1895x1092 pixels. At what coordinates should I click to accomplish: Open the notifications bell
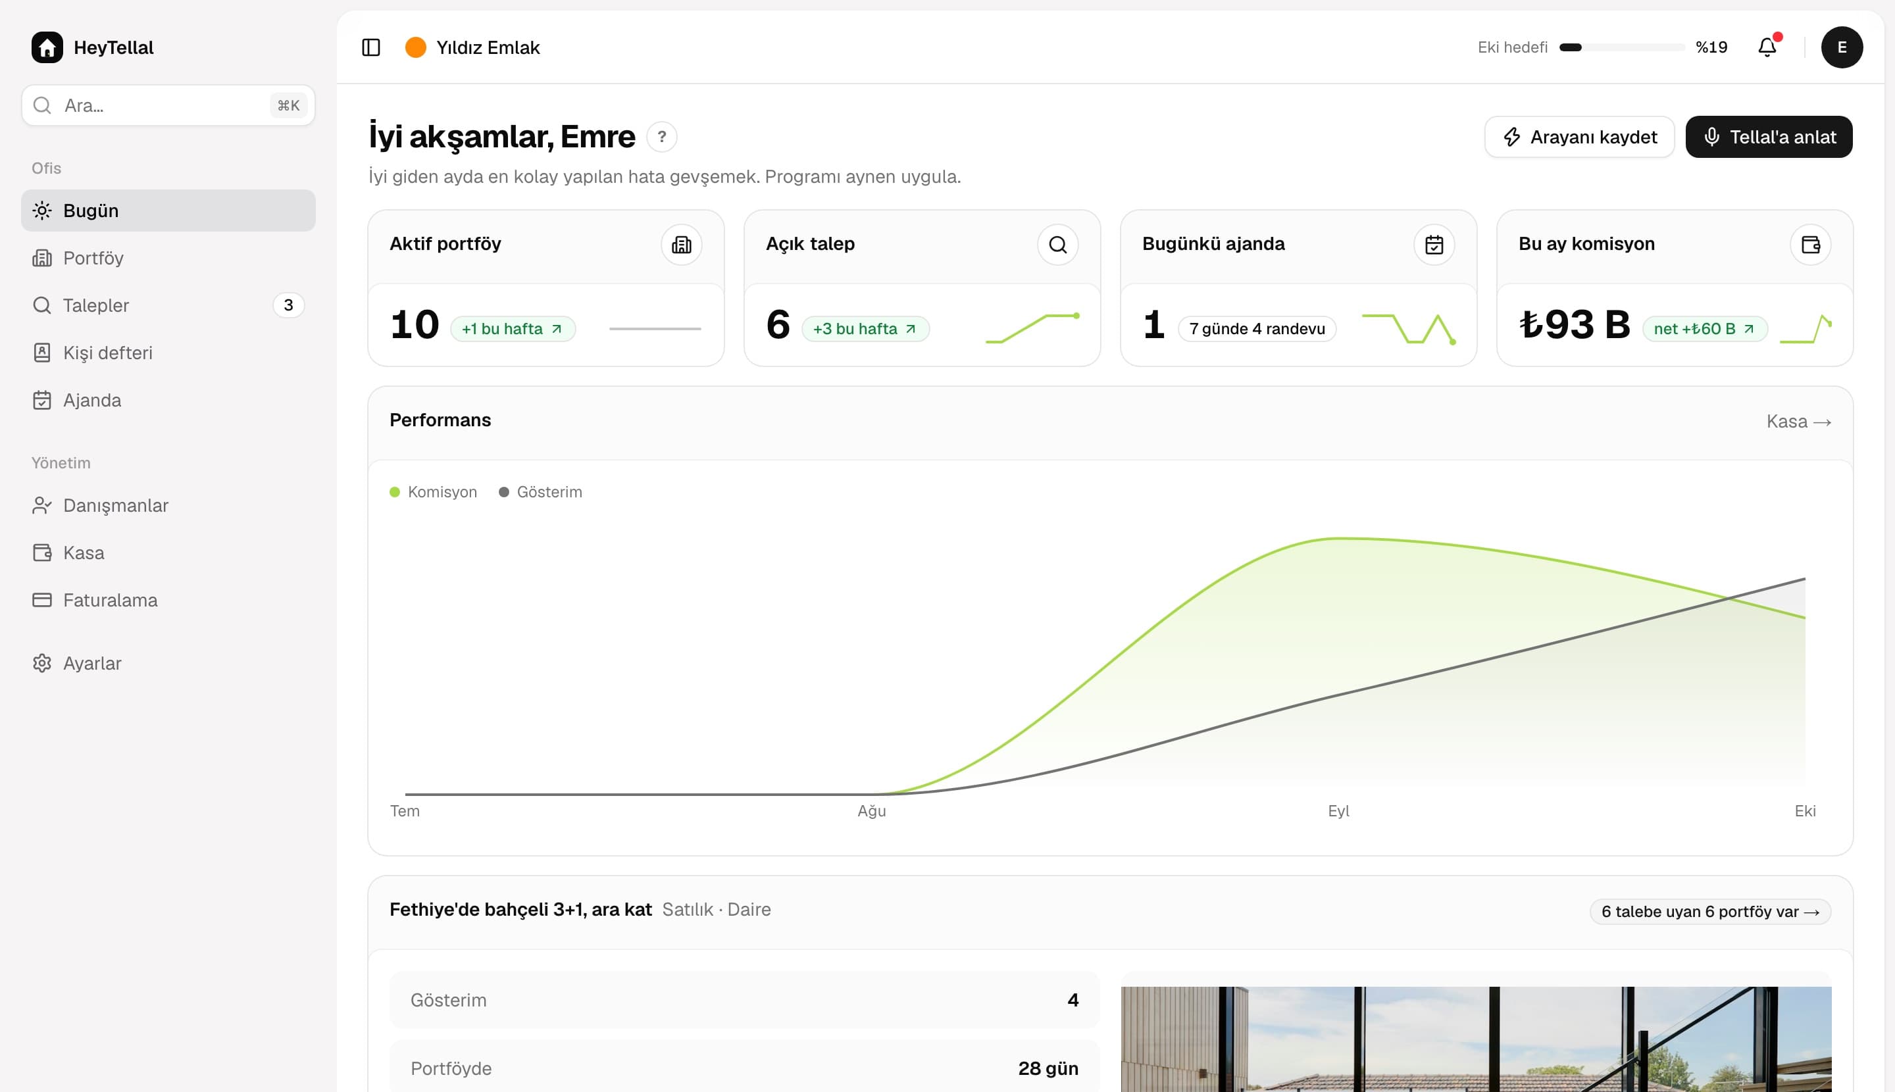1767,47
